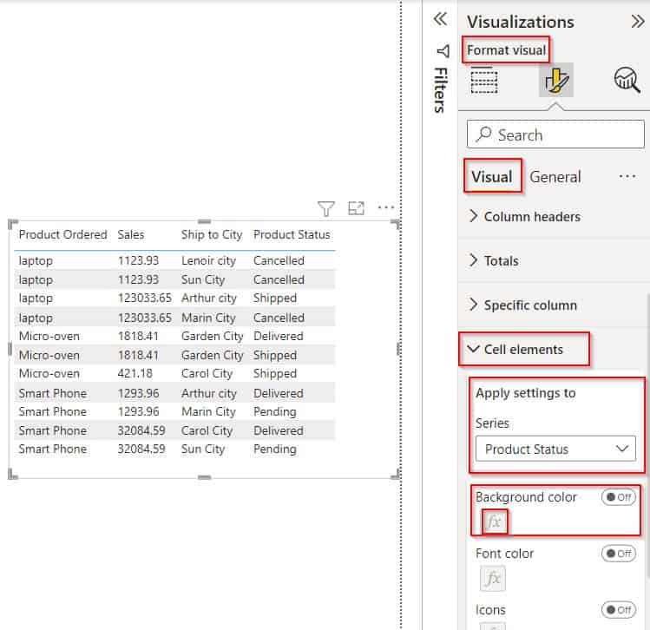Select the Delivered cell in the 32084.59 row
650x630 pixels.
coord(279,430)
